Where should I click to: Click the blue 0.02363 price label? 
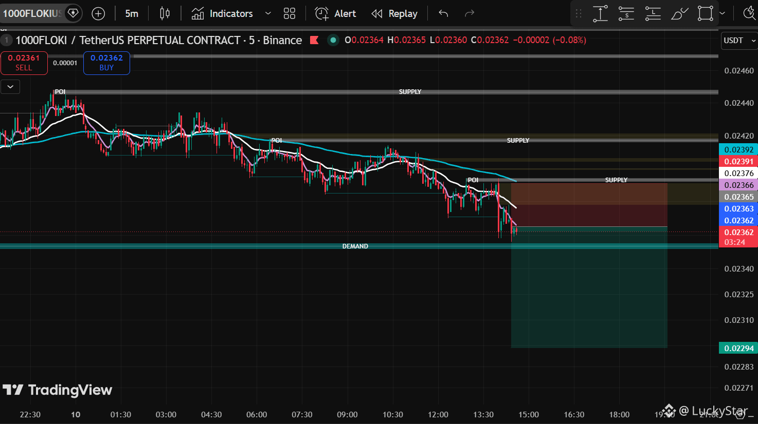(738, 209)
